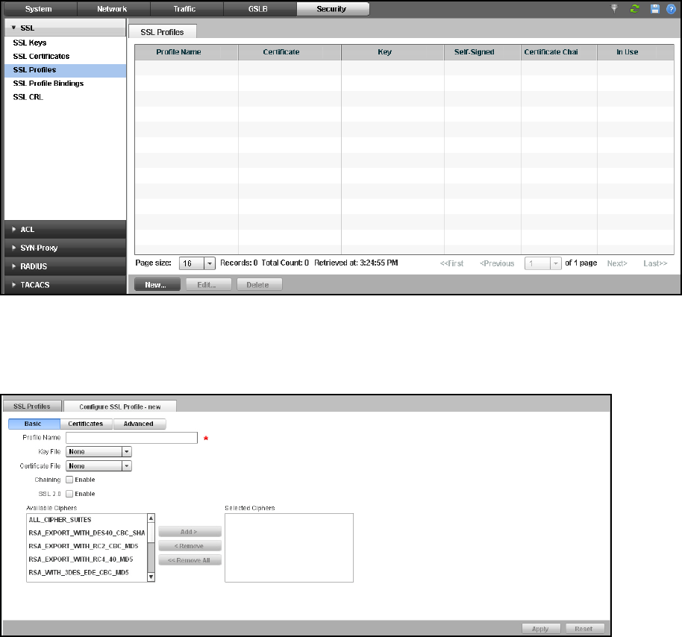This screenshot has height=637, width=682.
Task: Select RSA_EXPORT_WITH_RC4_40_MD5 cipher
Action: [87, 559]
